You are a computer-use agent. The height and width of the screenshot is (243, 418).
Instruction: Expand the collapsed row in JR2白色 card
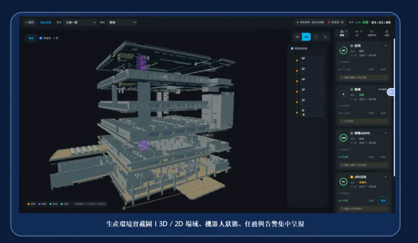coord(345,193)
